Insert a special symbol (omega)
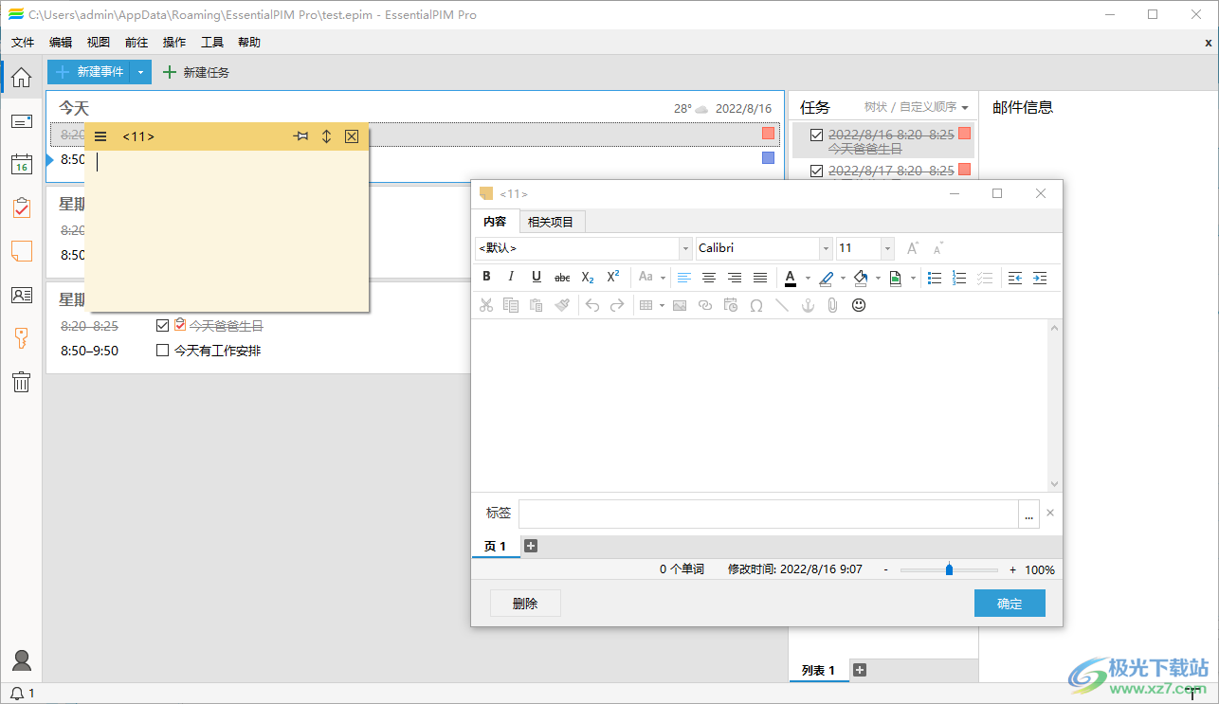 point(756,305)
